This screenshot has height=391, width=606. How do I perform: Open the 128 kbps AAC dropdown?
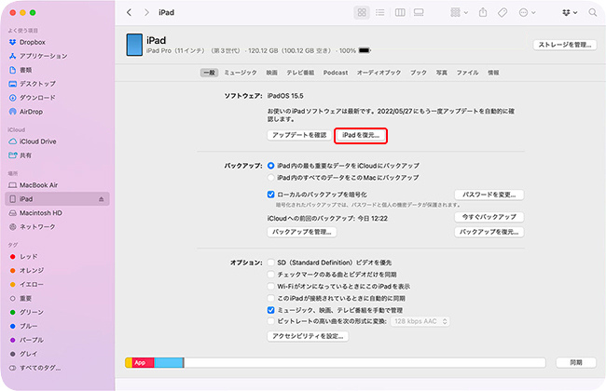click(420, 321)
